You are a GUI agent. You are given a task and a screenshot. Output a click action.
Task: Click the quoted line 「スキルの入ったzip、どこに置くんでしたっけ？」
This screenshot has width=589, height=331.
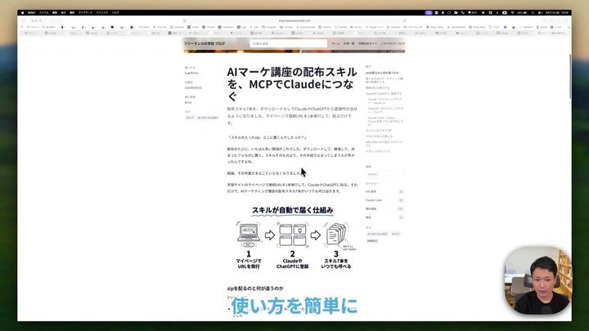[x=267, y=138]
